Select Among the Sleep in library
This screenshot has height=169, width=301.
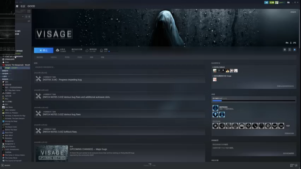pyautogui.click(x=11, y=121)
